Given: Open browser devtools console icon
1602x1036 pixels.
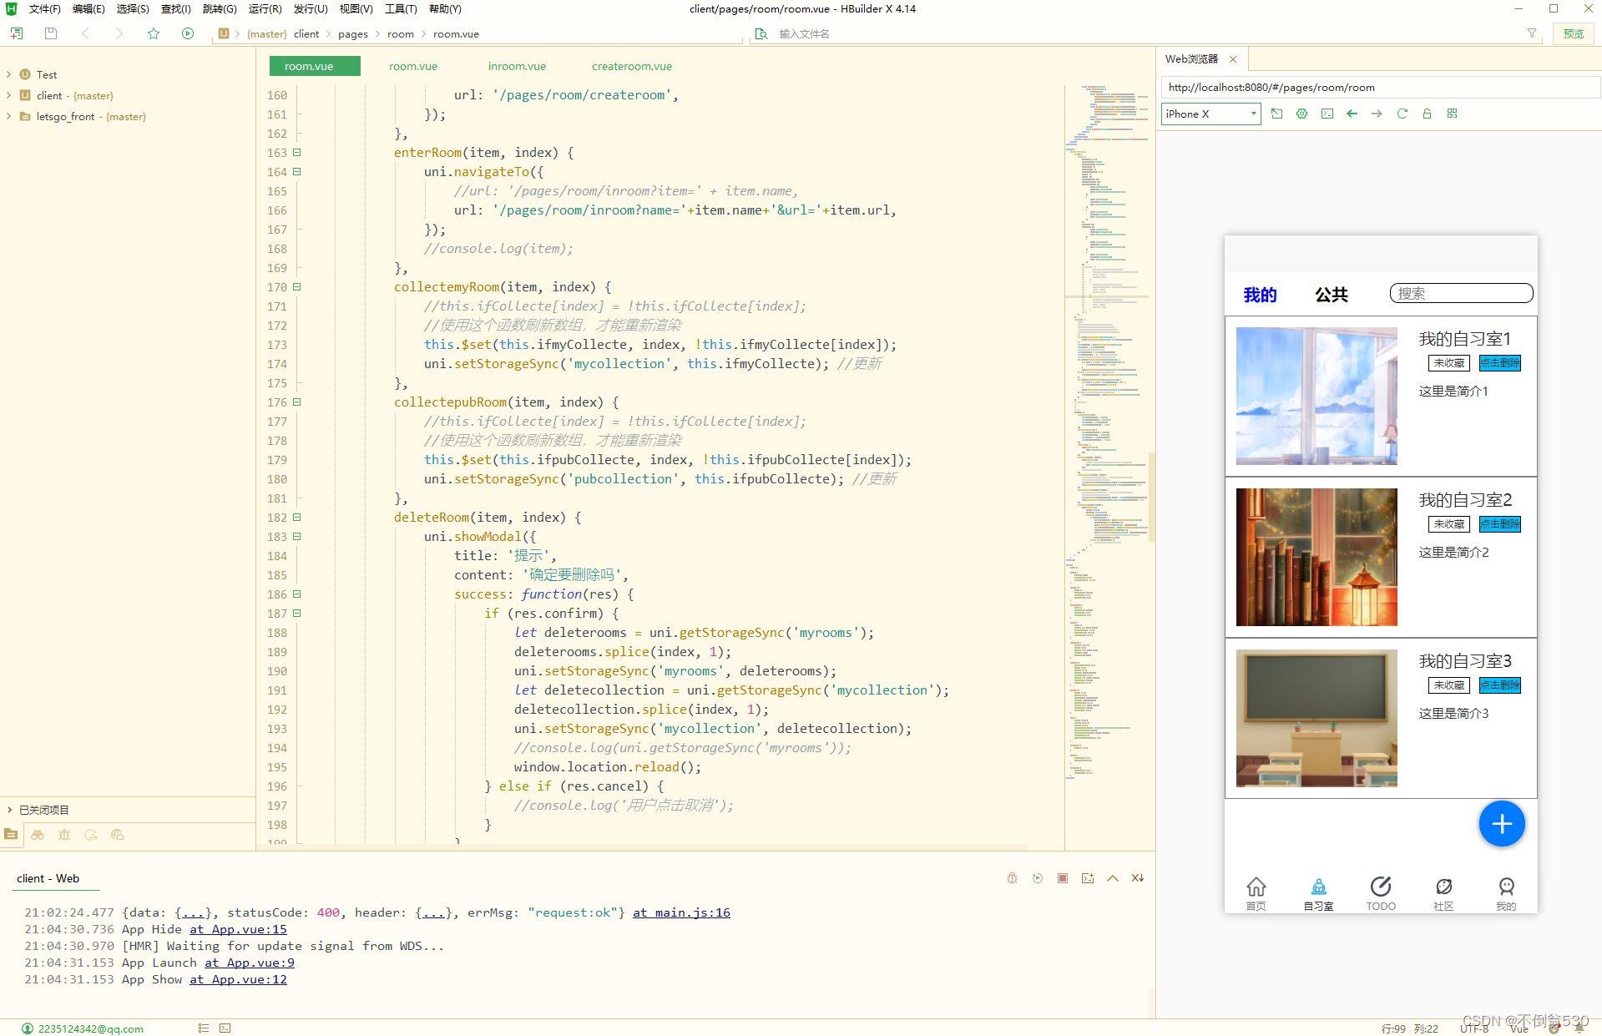Looking at the screenshot, I should pos(1327,114).
